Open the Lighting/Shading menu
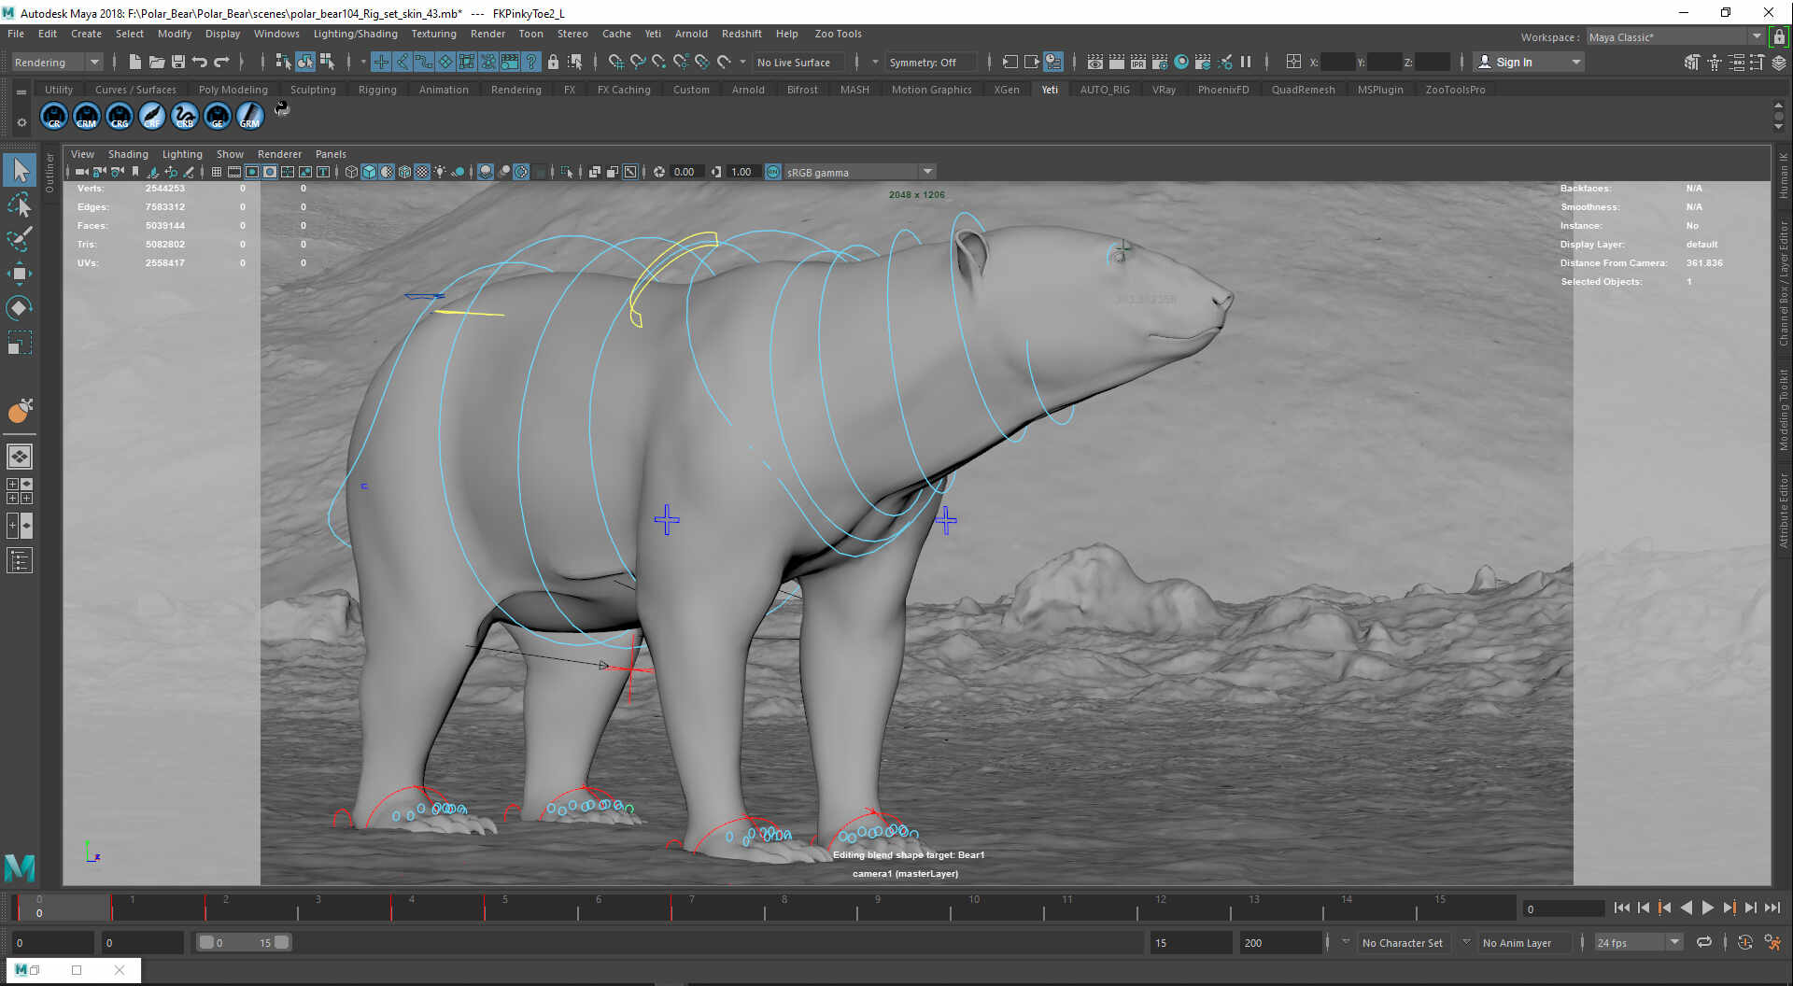The height and width of the screenshot is (986, 1793). (x=355, y=34)
